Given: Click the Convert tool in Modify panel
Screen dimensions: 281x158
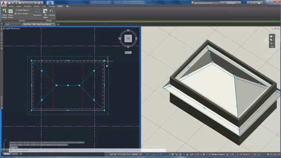Looking at the screenshot, I should 52,13.
